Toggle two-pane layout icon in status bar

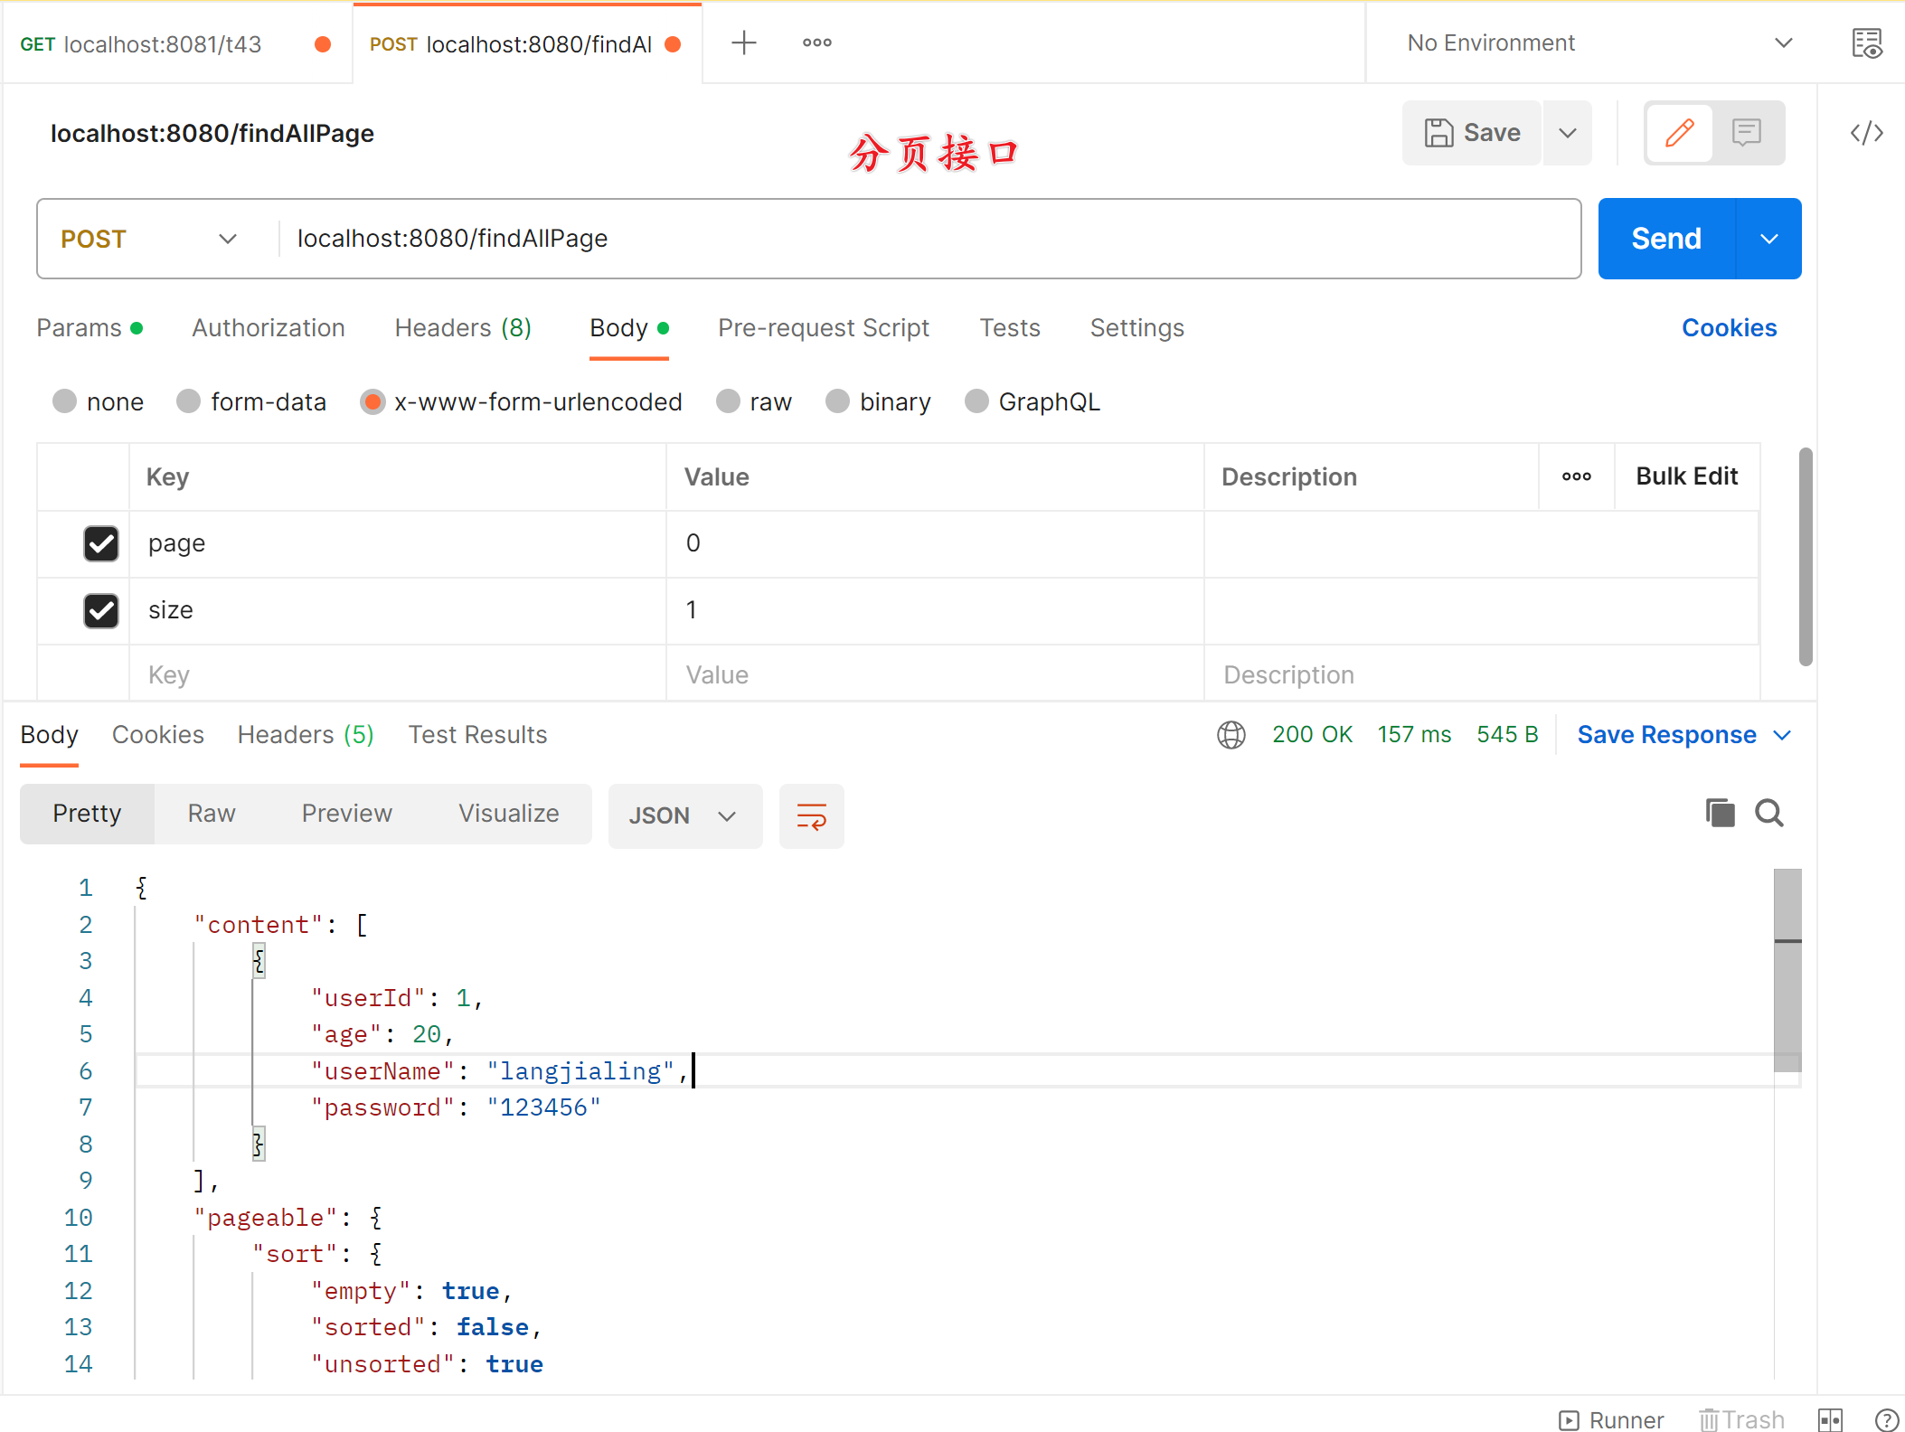click(x=1830, y=1419)
